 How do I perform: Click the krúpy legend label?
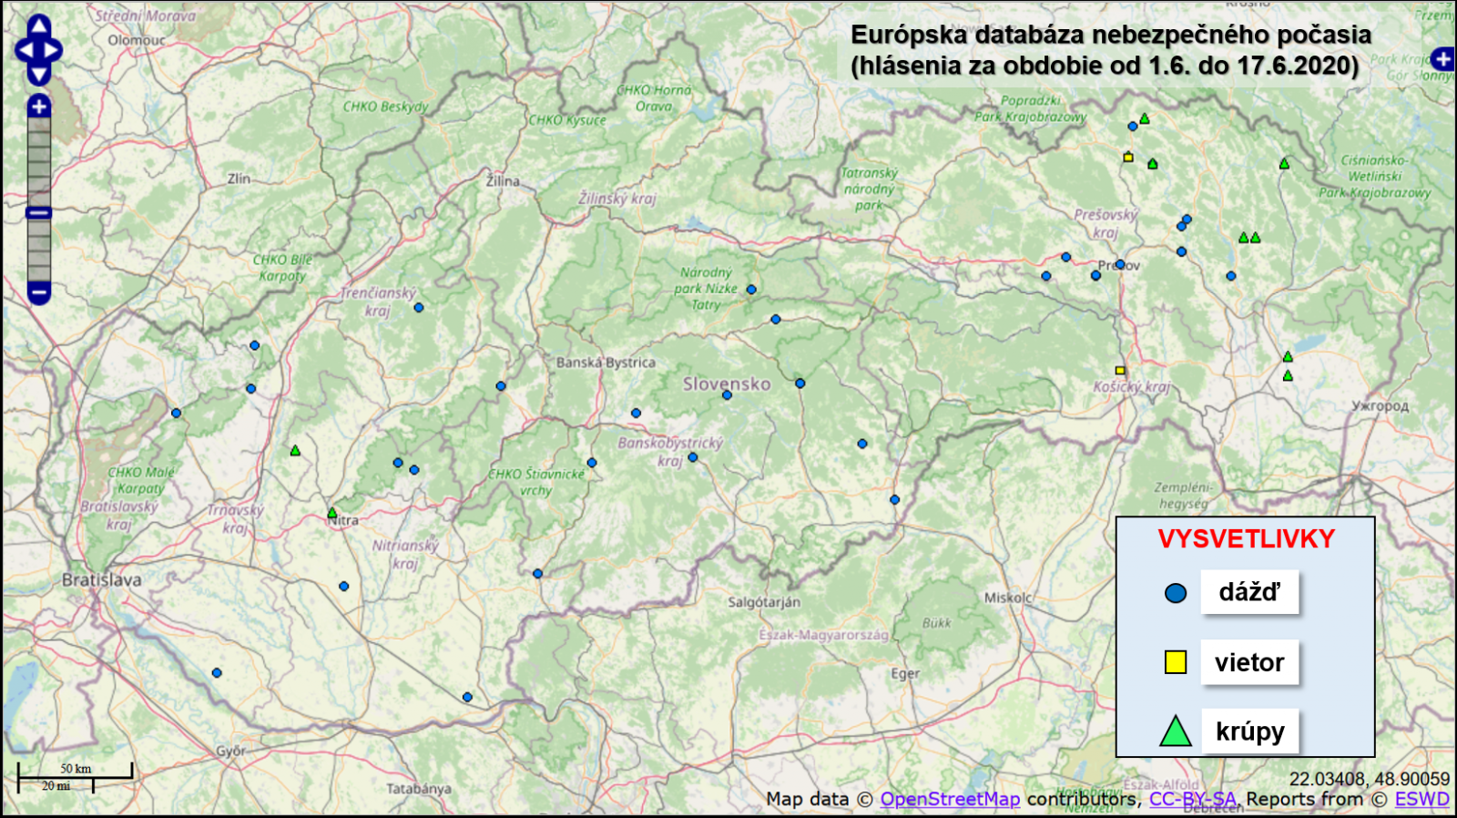[1249, 731]
